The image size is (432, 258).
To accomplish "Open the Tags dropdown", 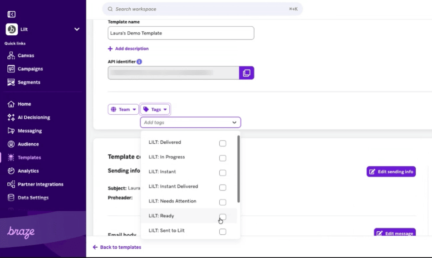I will (x=155, y=109).
